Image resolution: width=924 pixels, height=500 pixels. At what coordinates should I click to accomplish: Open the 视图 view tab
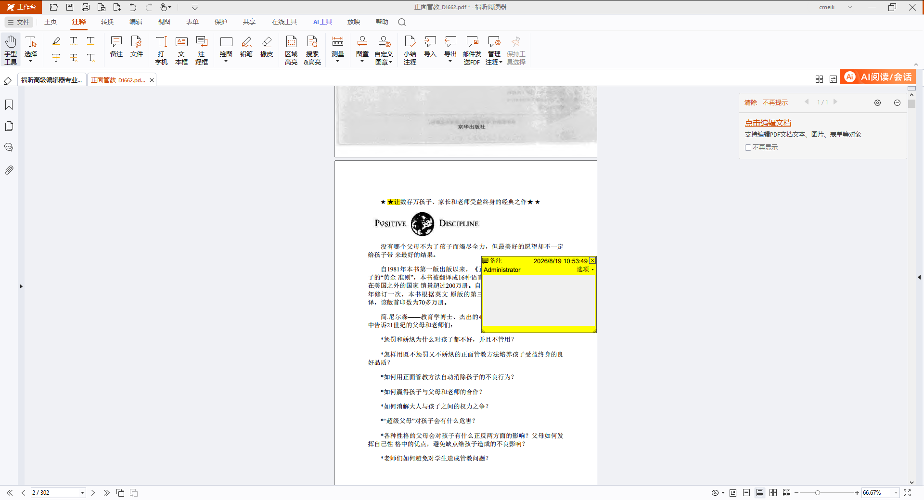[164, 22]
